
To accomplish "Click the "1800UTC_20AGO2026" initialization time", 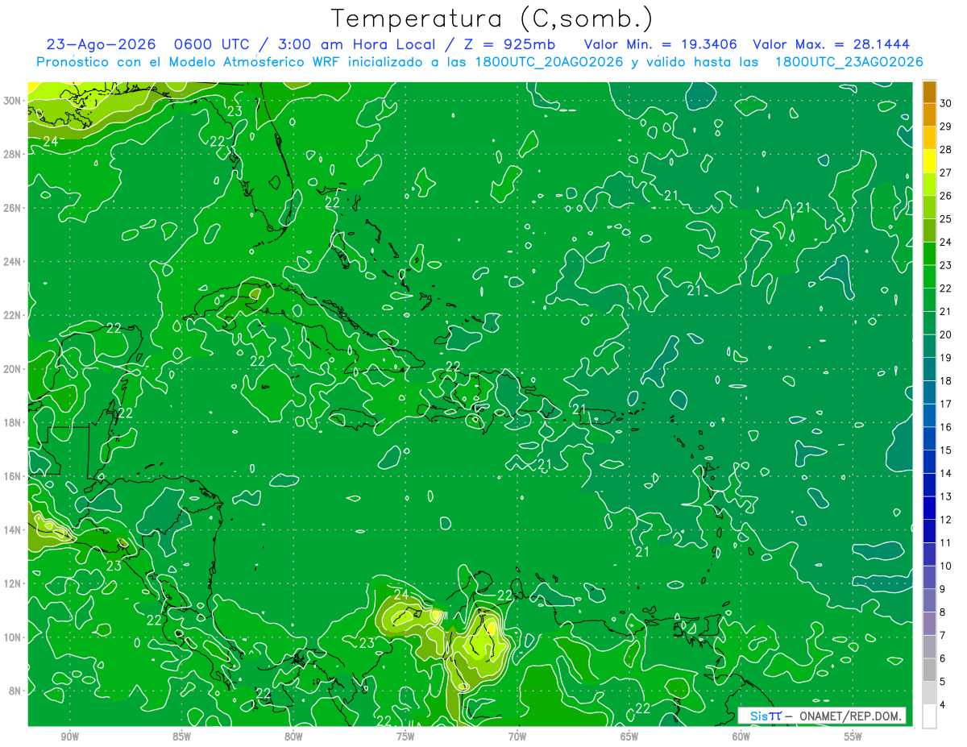I will [x=548, y=62].
